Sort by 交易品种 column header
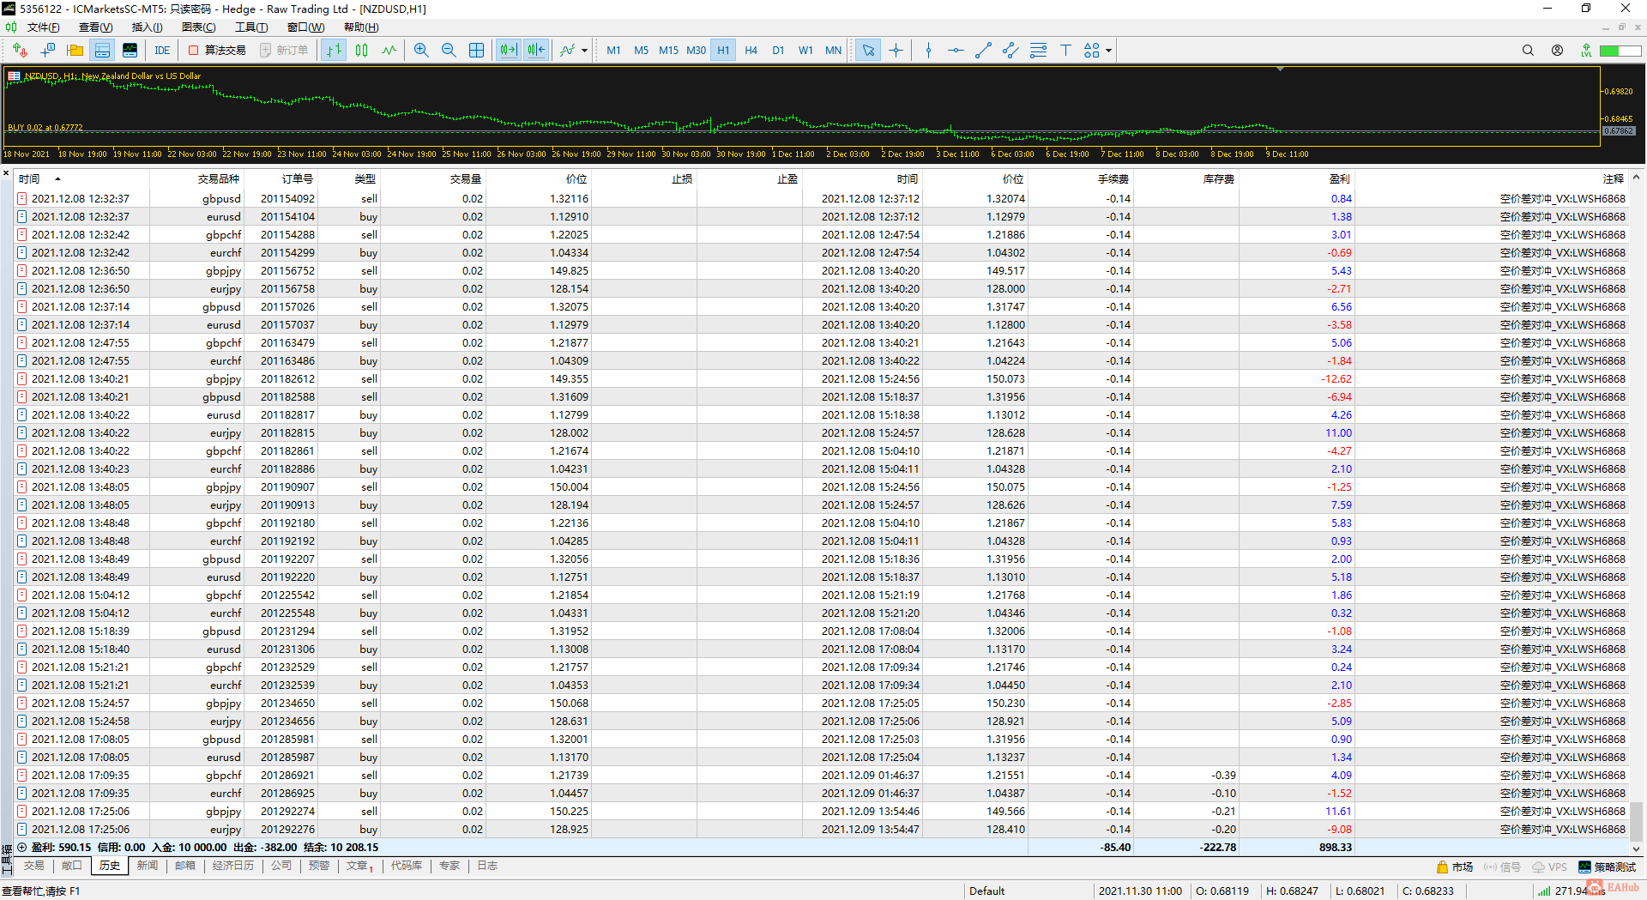 [x=219, y=179]
